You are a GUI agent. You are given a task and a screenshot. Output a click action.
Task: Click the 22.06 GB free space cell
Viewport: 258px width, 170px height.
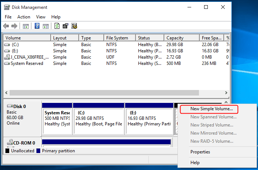pos(210,45)
